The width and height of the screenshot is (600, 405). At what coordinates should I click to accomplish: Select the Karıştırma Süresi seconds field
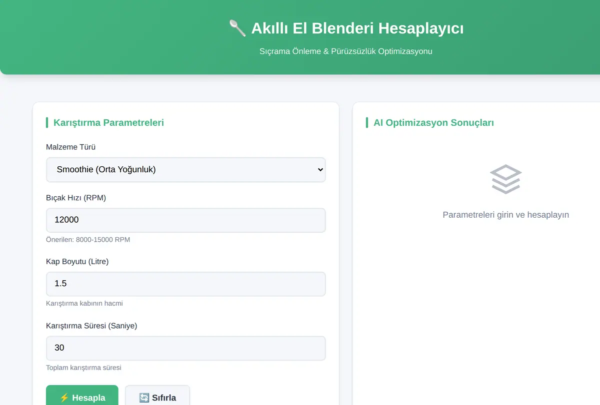(185, 348)
